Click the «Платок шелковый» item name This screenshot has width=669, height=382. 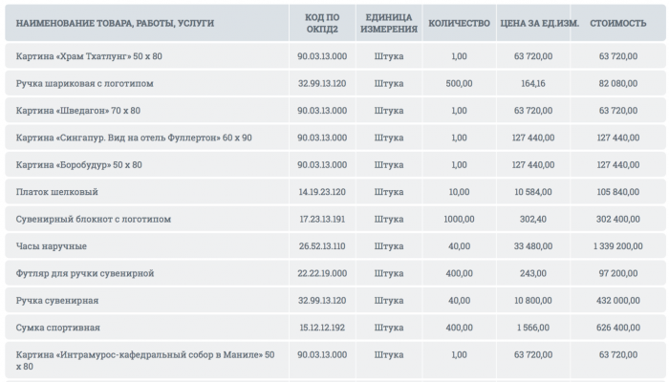[x=57, y=192]
